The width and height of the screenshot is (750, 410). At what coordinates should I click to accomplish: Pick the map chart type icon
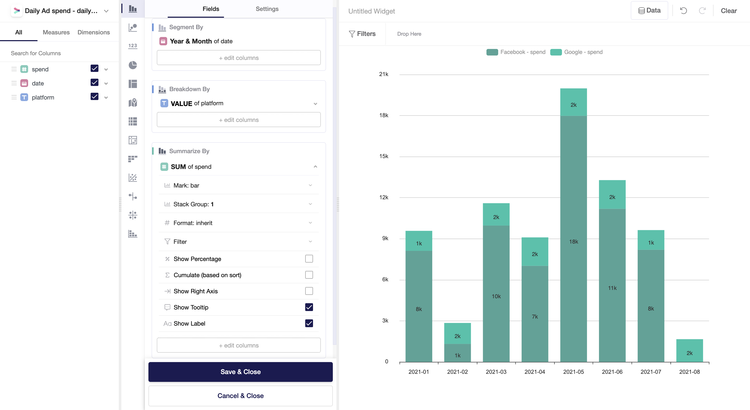133,102
